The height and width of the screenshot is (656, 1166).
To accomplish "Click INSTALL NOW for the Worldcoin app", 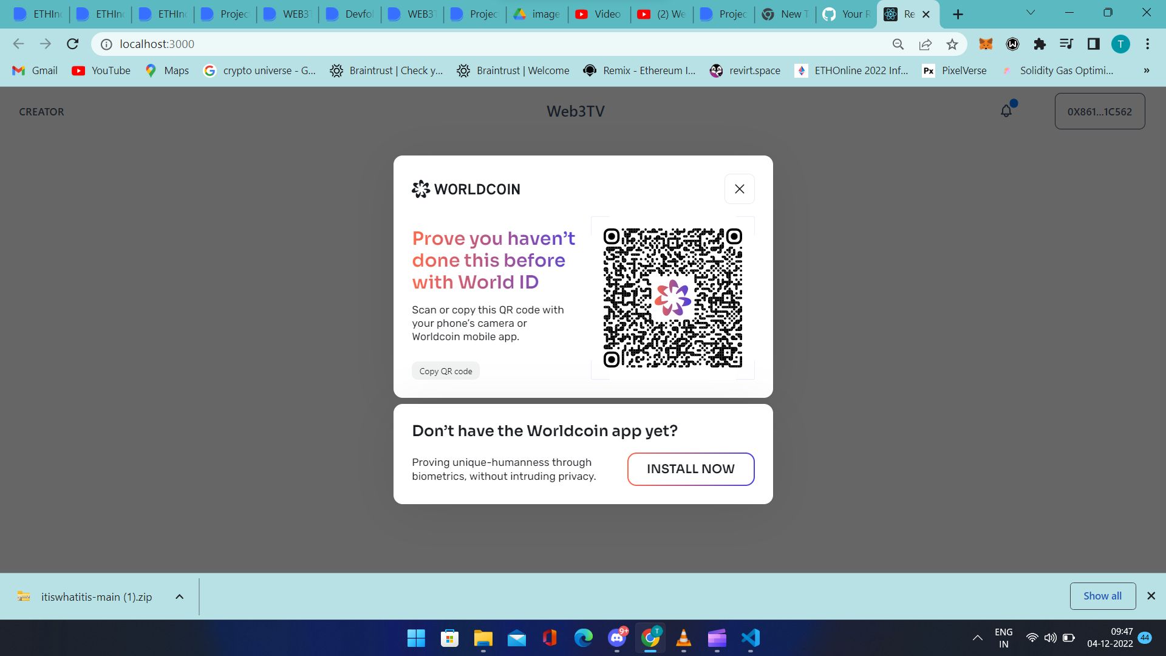I will coord(690,469).
